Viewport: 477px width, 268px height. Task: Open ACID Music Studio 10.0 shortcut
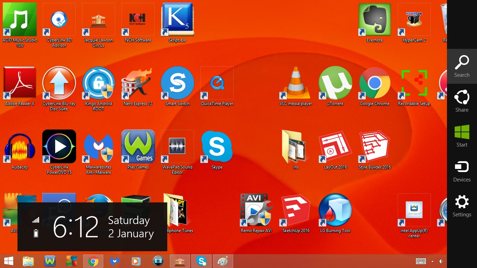(20, 25)
